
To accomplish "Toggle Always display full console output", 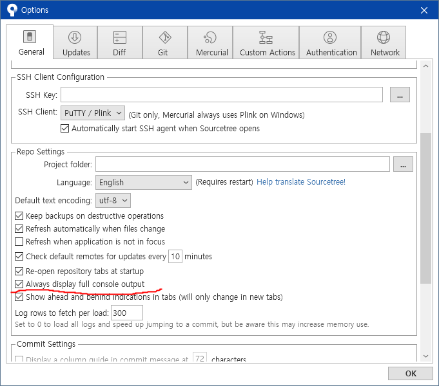I will [19, 284].
